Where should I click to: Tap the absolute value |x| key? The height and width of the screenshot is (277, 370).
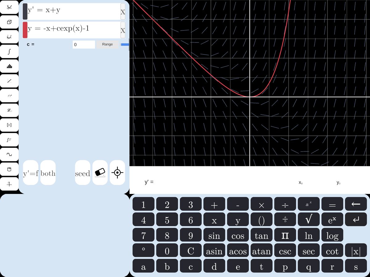tap(356, 251)
